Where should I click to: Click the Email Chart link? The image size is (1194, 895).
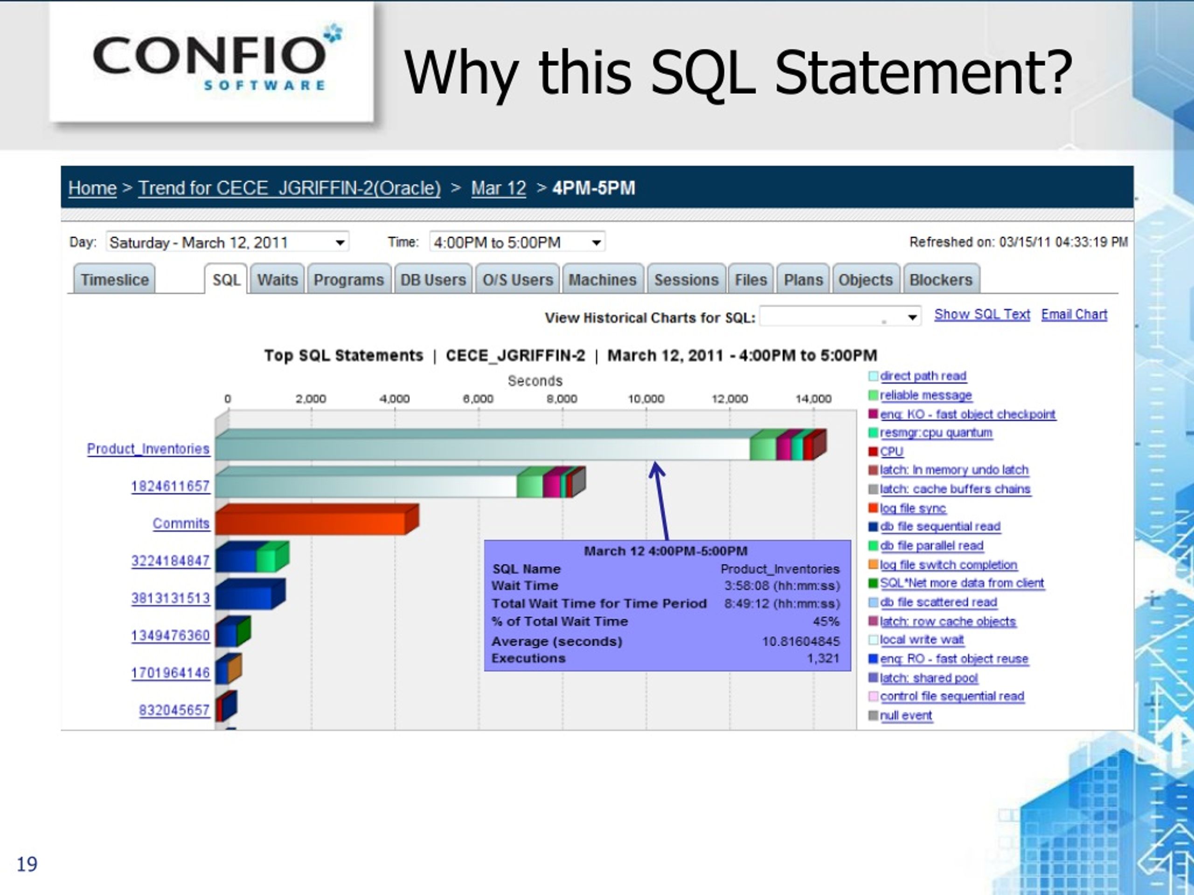point(1074,315)
